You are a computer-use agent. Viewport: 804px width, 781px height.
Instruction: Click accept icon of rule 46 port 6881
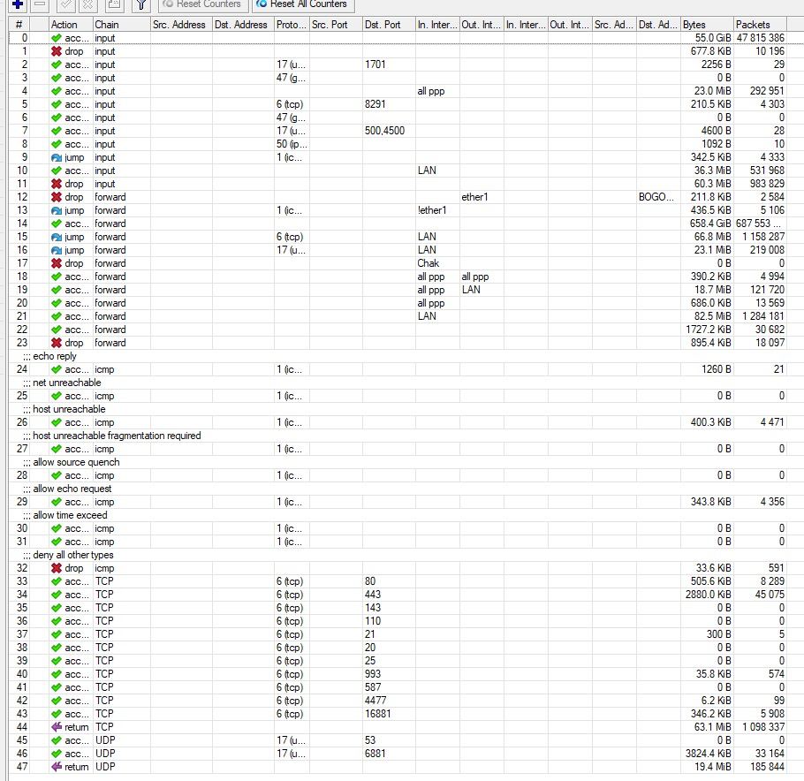(57, 754)
